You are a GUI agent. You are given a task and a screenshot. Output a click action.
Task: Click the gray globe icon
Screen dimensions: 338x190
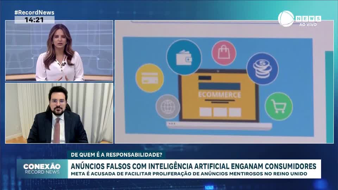point(168,107)
